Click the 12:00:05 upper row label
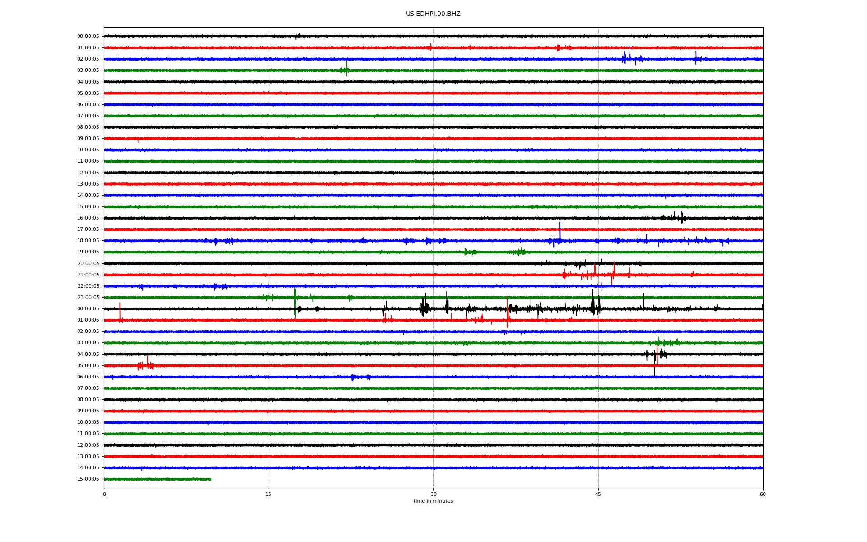Screen dimensions: 867x542 (x=88, y=173)
